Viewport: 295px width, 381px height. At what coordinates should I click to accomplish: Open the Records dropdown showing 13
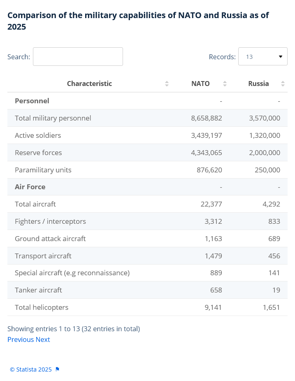click(262, 56)
